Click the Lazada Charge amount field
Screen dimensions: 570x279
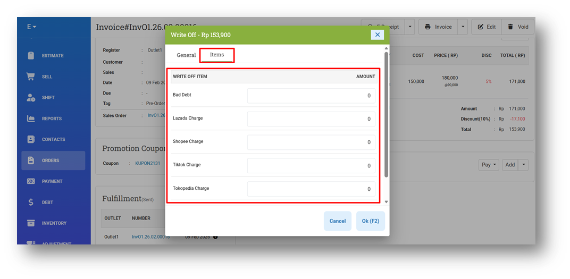tap(311, 119)
